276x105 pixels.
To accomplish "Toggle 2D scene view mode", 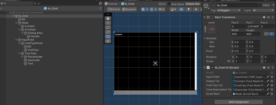I will click(181, 9).
